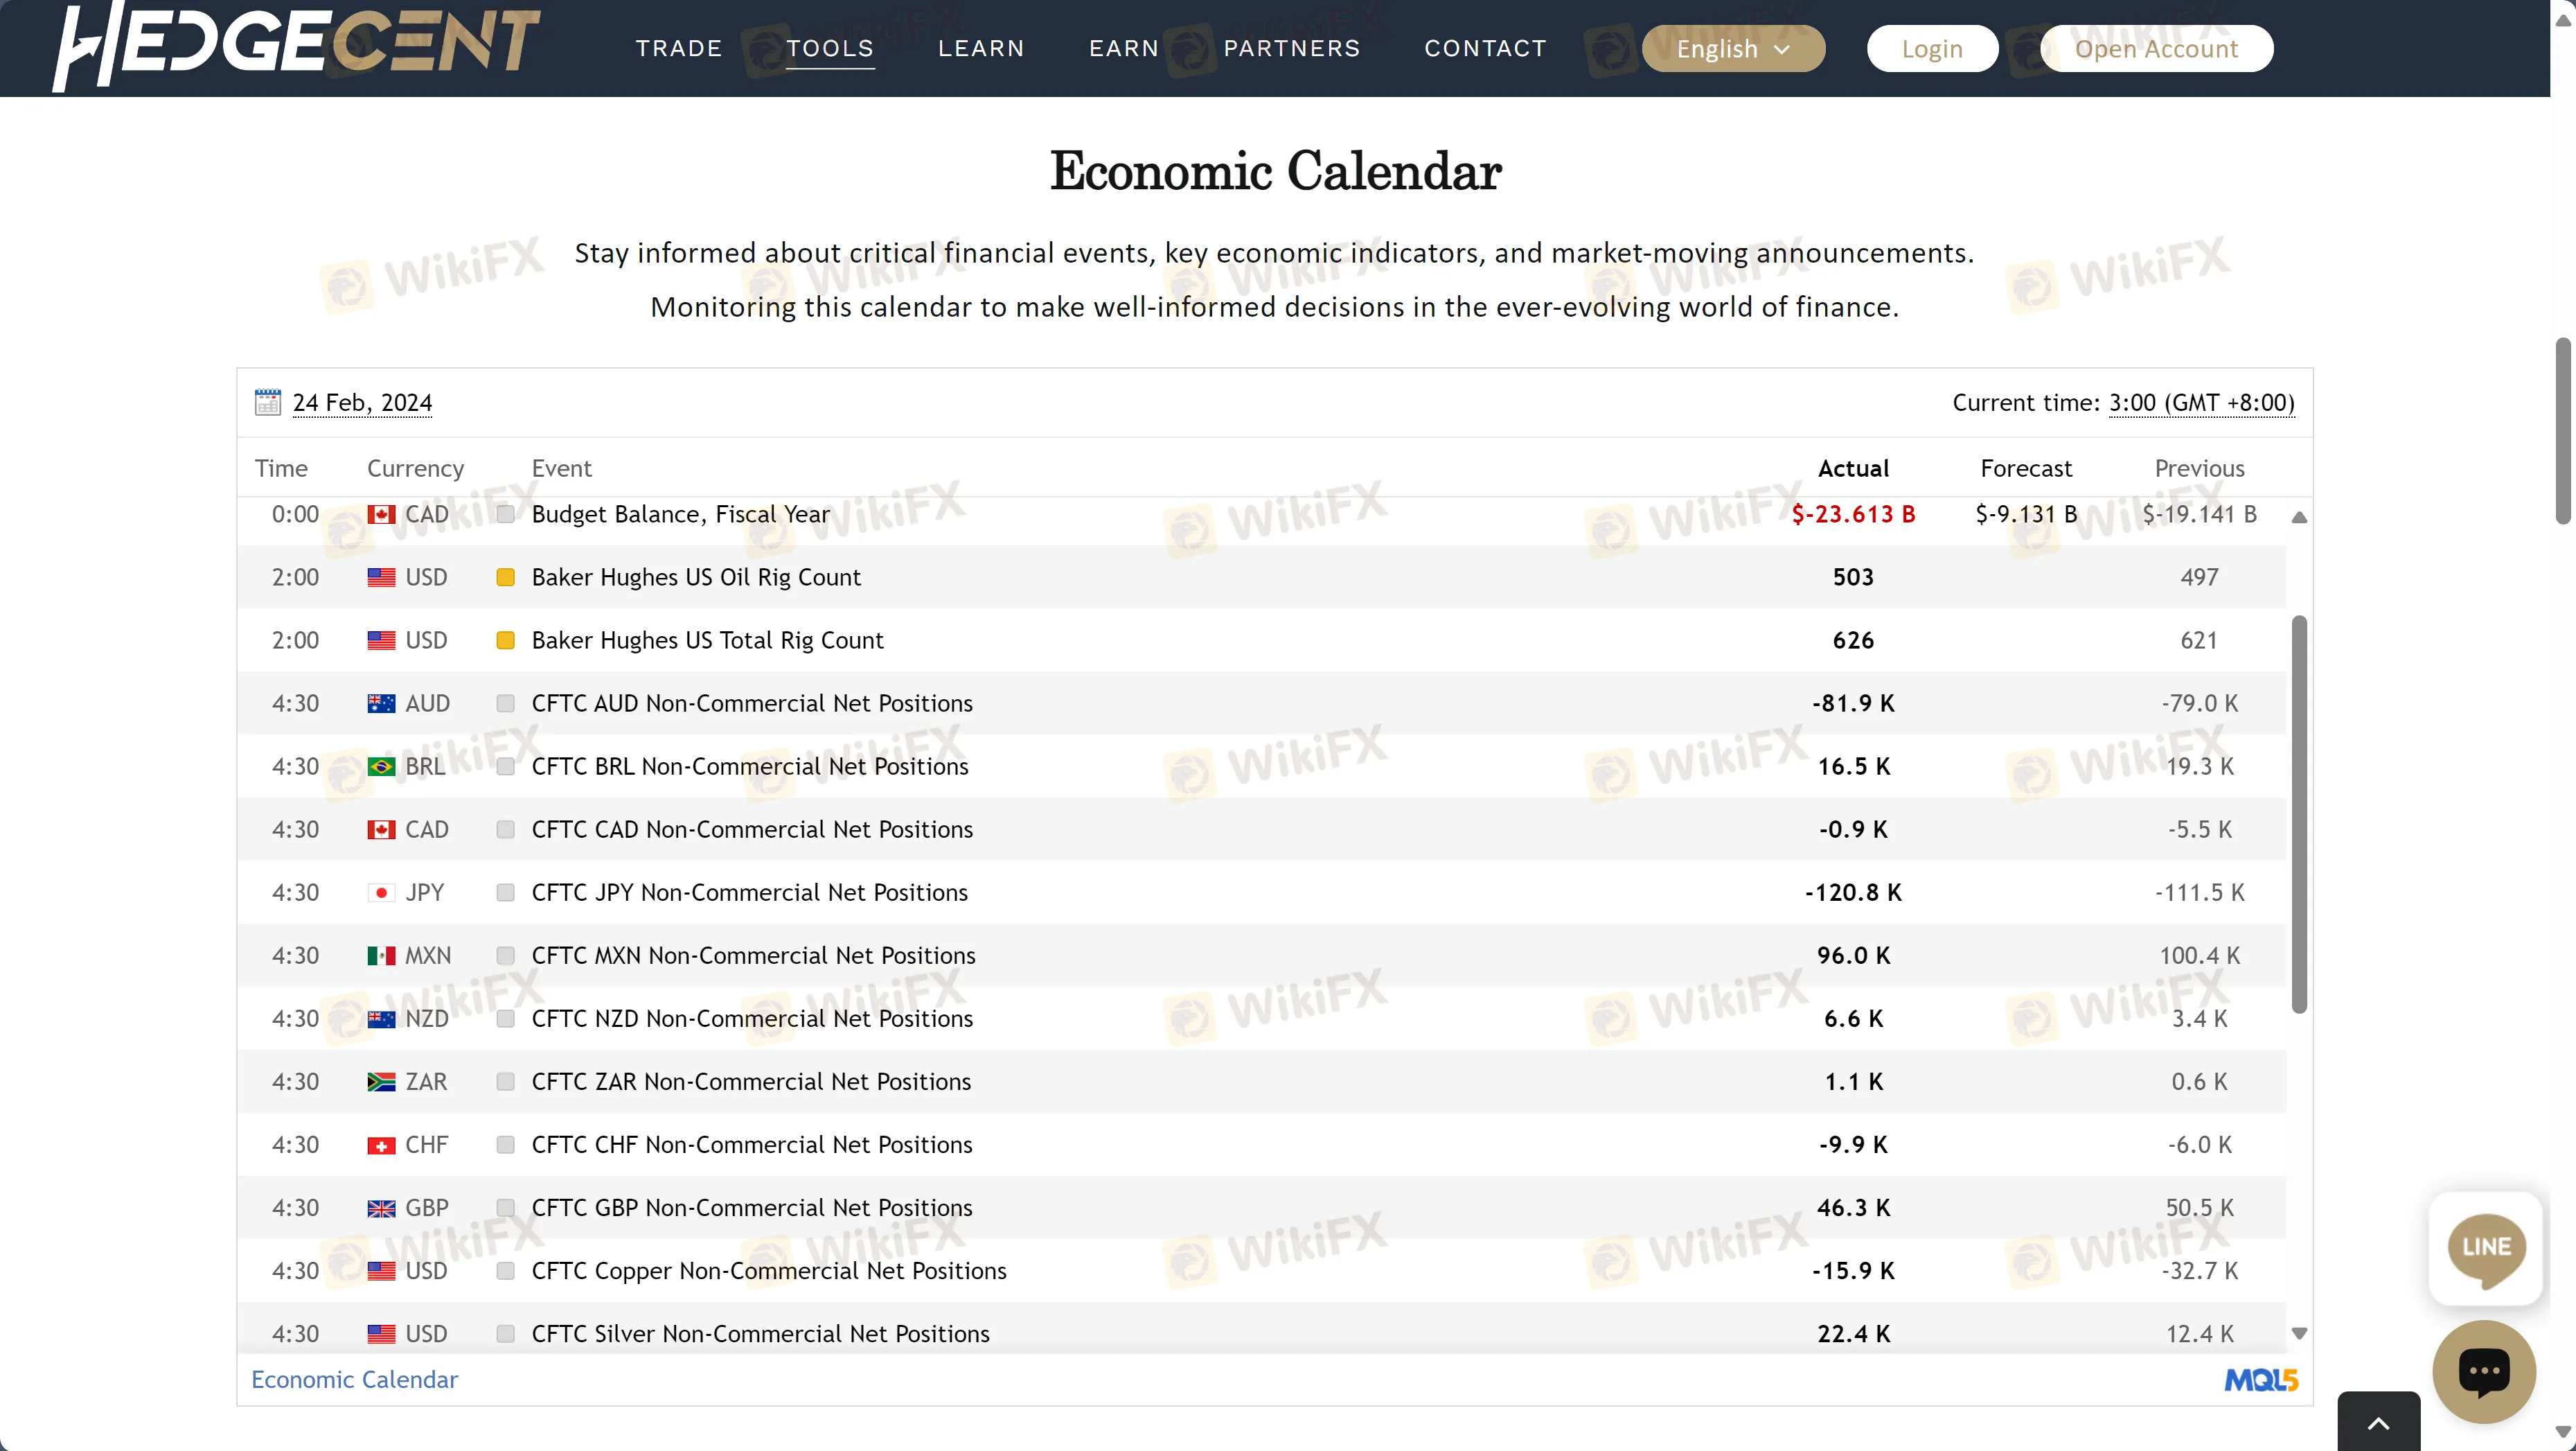Click the Login button

tap(1932, 48)
